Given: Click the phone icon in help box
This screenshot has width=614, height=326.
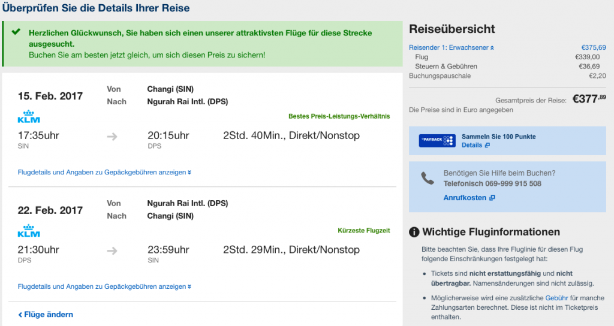Looking at the screenshot, I should pos(427,178).
